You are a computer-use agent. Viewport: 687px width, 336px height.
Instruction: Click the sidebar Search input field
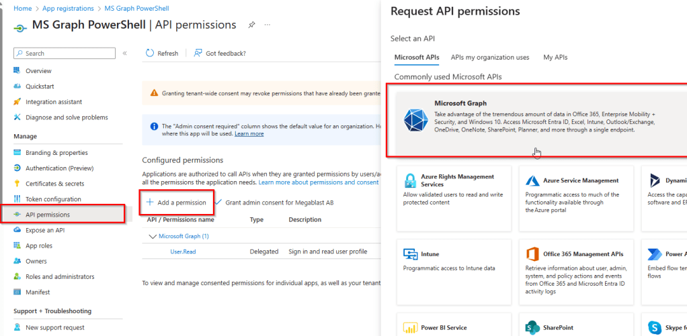coord(67,54)
